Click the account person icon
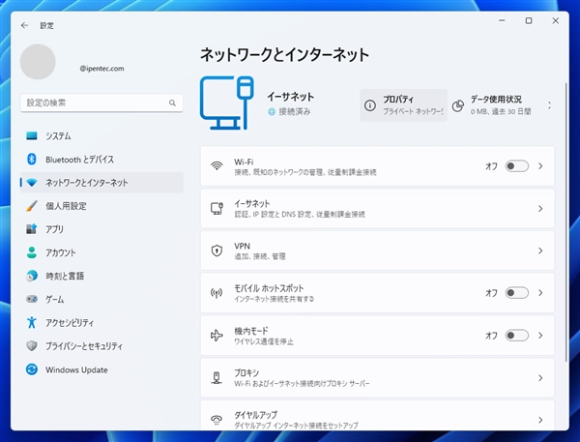This screenshot has width=580, height=442. 32,252
